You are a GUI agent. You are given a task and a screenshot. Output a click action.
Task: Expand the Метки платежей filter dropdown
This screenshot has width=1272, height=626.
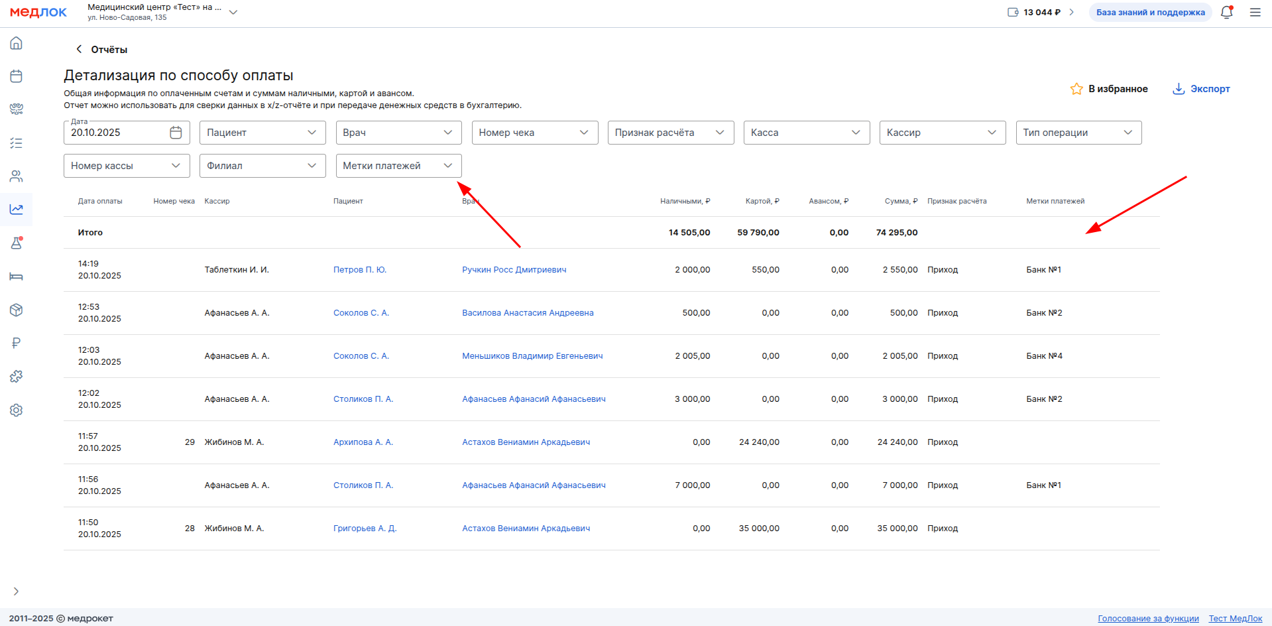pos(398,166)
